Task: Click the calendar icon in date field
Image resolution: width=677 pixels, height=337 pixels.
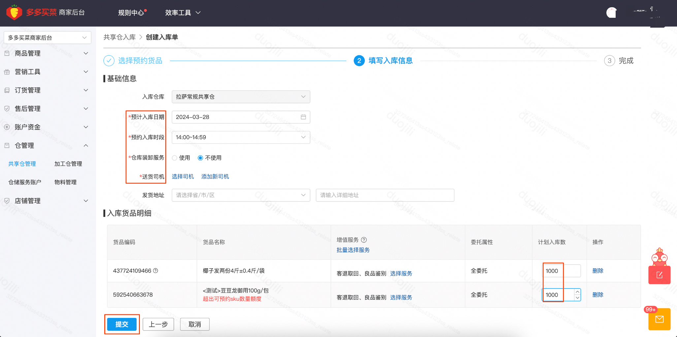Action: (303, 117)
